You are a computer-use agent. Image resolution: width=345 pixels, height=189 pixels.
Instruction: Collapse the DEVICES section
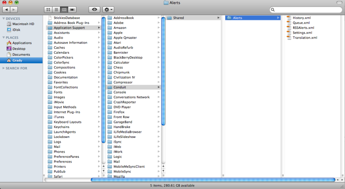point(3,19)
